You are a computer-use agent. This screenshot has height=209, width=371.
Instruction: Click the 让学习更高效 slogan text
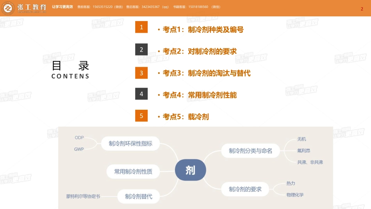62,7
